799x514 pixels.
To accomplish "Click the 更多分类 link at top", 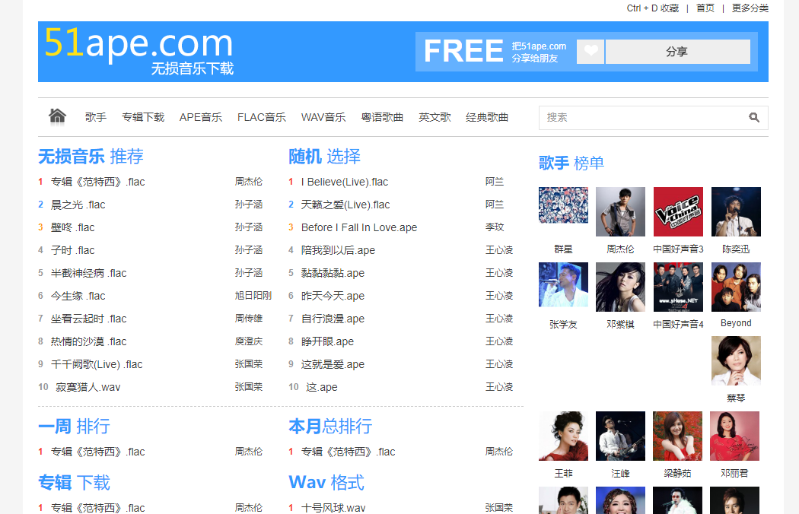I will (x=750, y=8).
